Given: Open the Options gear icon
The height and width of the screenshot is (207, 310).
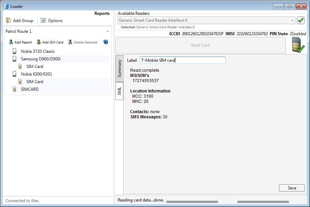Looking at the screenshot, I should click(43, 20).
